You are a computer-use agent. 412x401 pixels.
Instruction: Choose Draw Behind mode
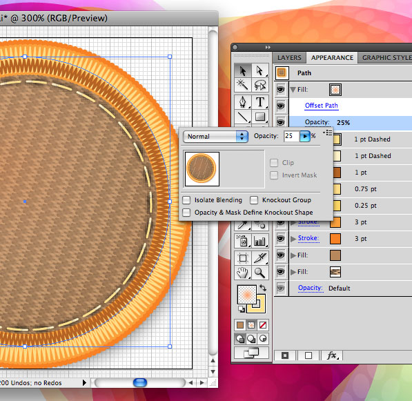coord(251,339)
